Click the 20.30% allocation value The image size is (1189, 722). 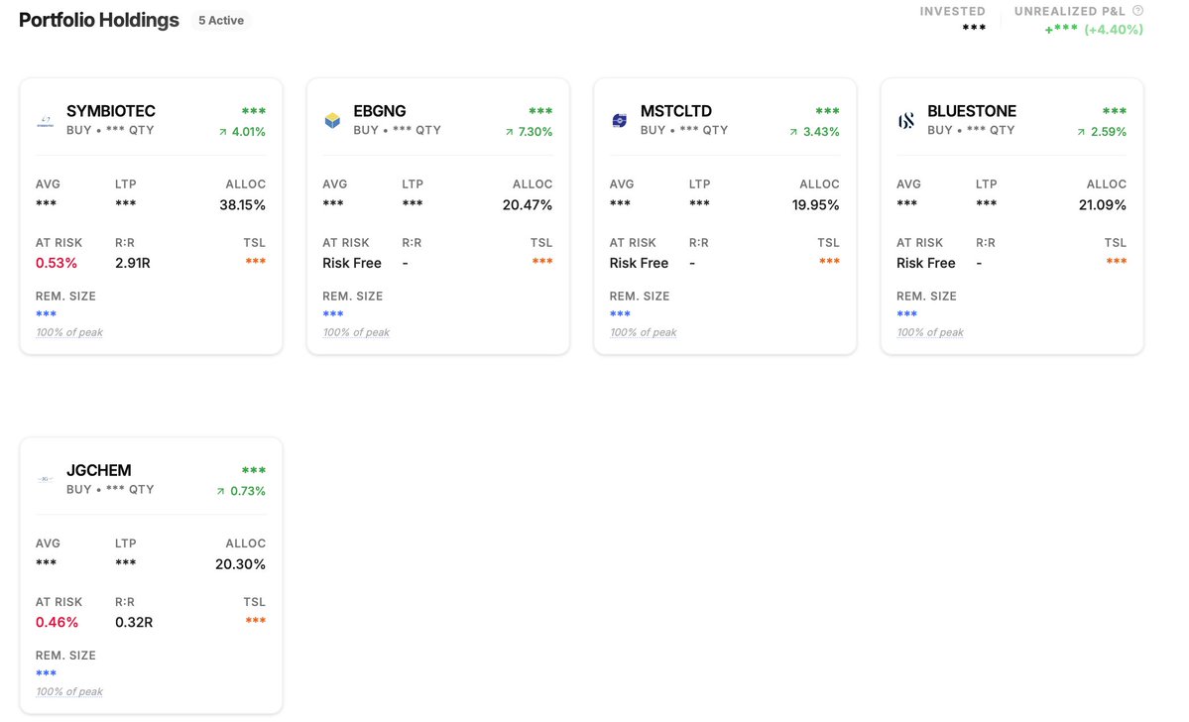point(240,564)
